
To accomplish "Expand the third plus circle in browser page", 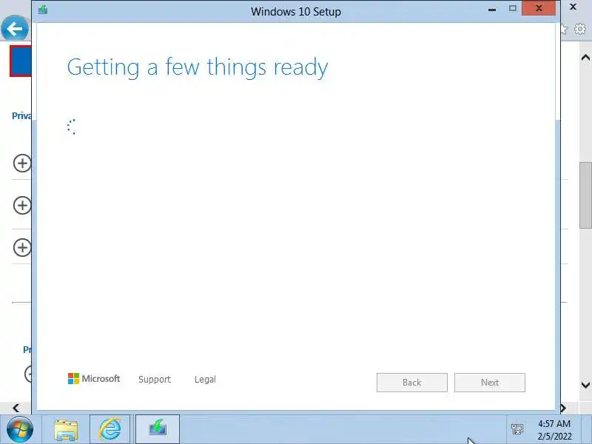I will 22,248.
